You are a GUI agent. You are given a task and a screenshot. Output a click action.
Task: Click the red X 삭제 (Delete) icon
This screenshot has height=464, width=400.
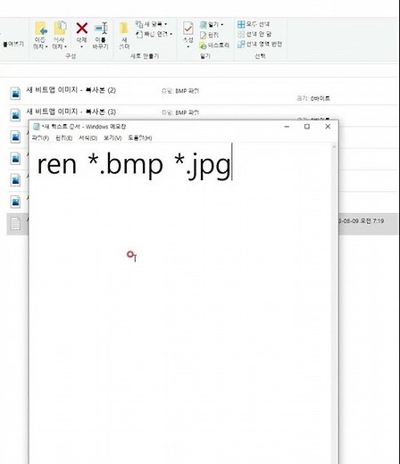click(x=81, y=29)
